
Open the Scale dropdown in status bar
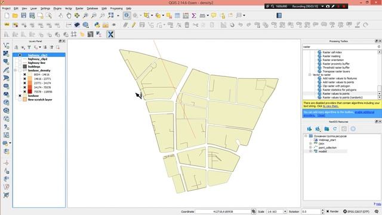[x=285, y=211]
